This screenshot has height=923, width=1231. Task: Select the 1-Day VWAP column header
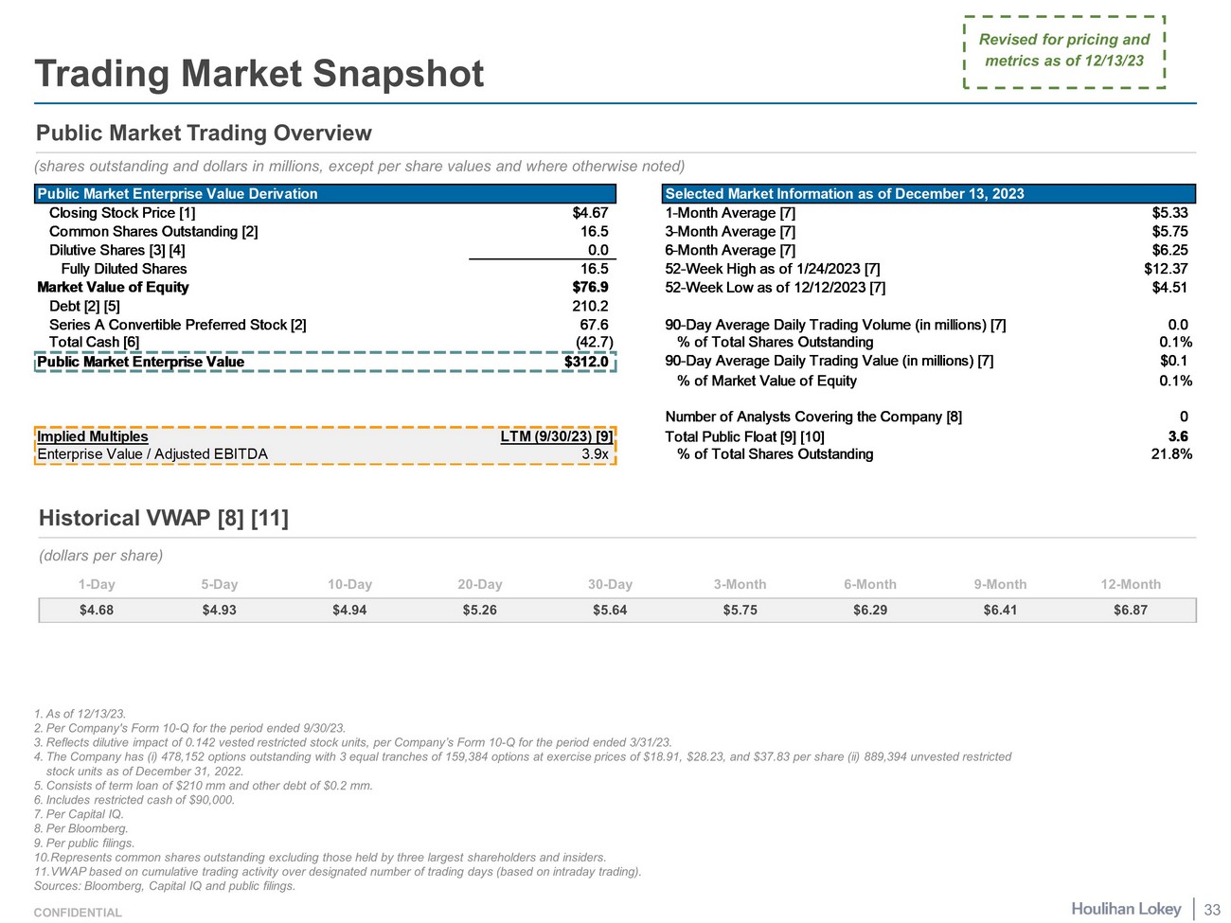coord(97,584)
